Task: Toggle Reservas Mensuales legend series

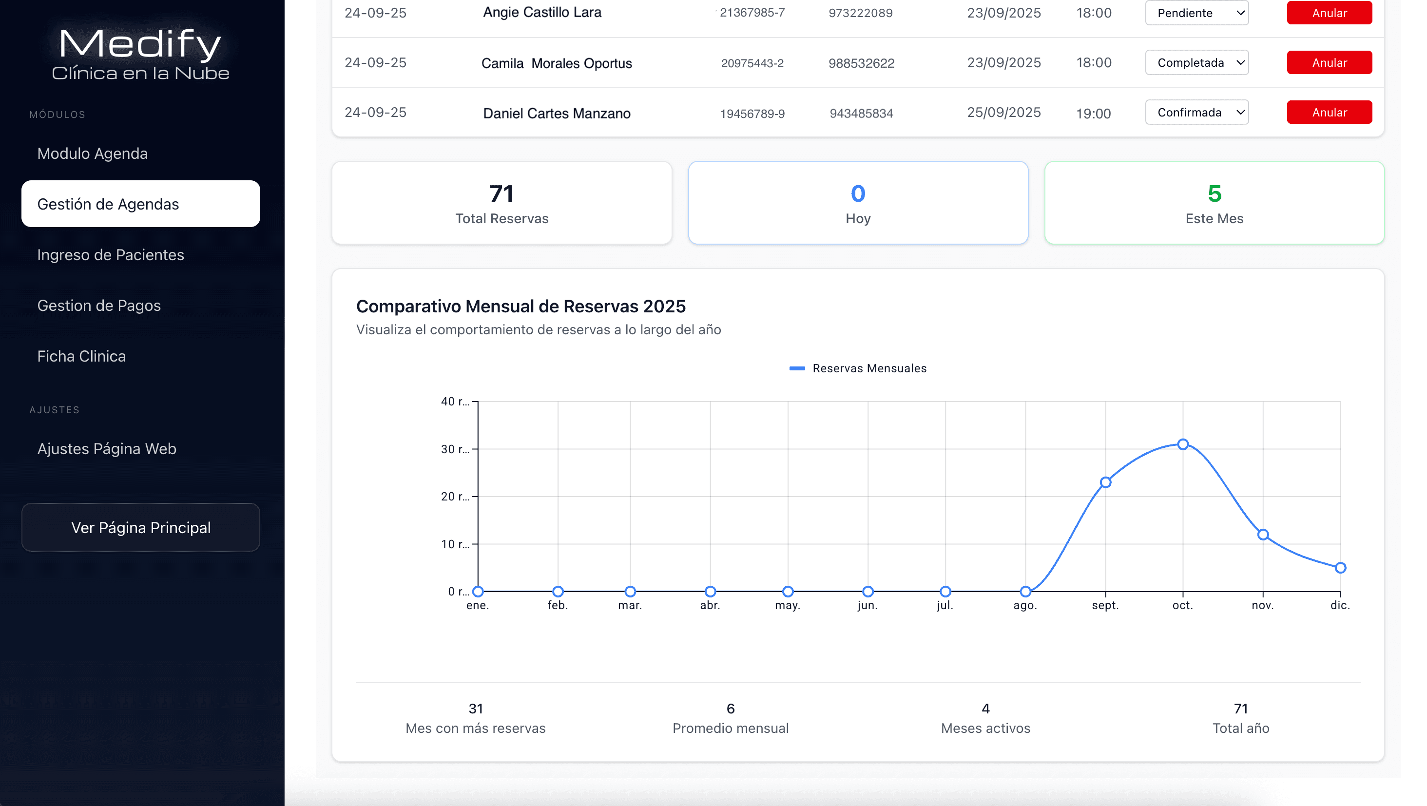Action: pos(858,368)
